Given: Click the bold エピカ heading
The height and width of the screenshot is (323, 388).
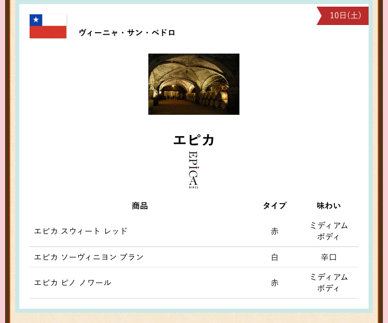Looking at the screenshot, I should (193, 140).
